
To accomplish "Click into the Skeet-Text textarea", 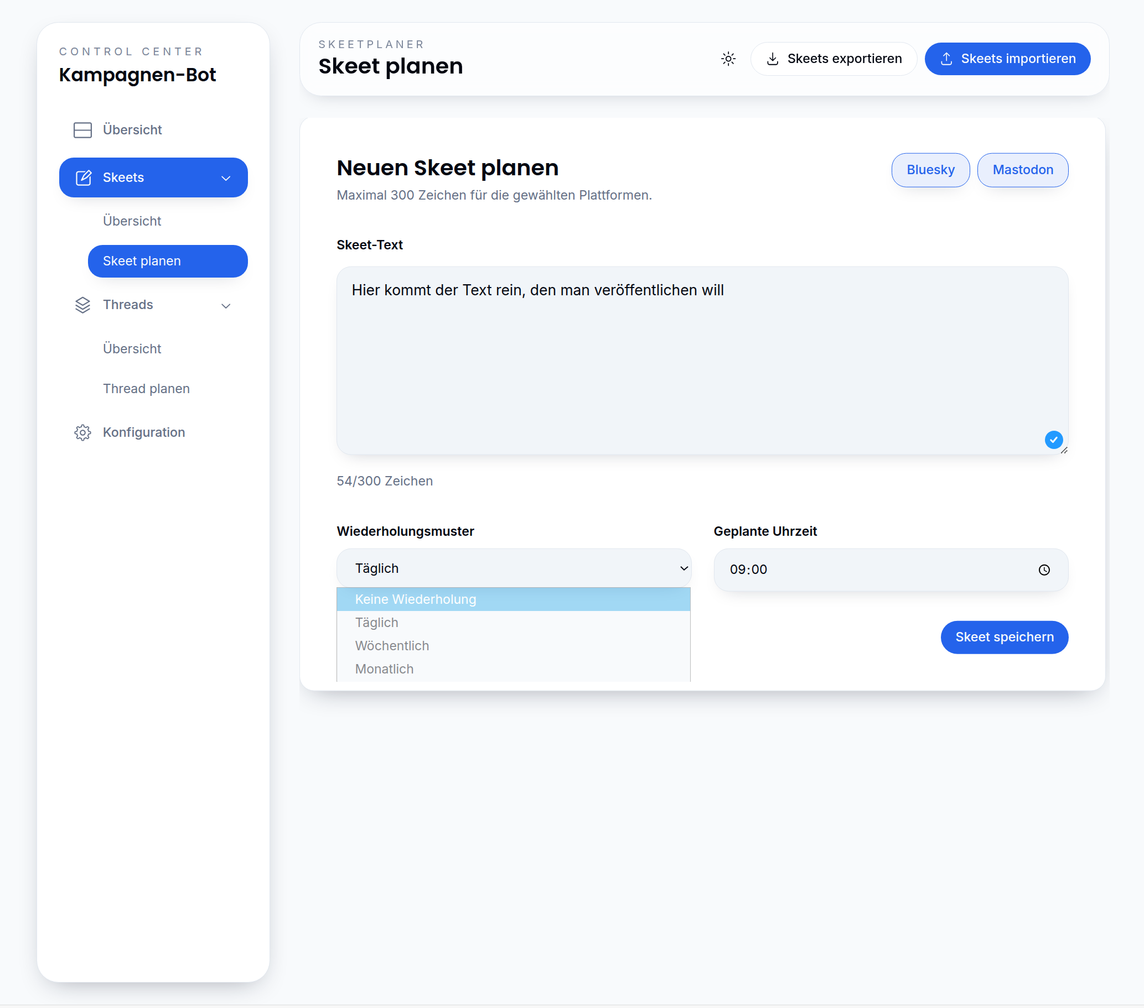I will tap(701, 361).
